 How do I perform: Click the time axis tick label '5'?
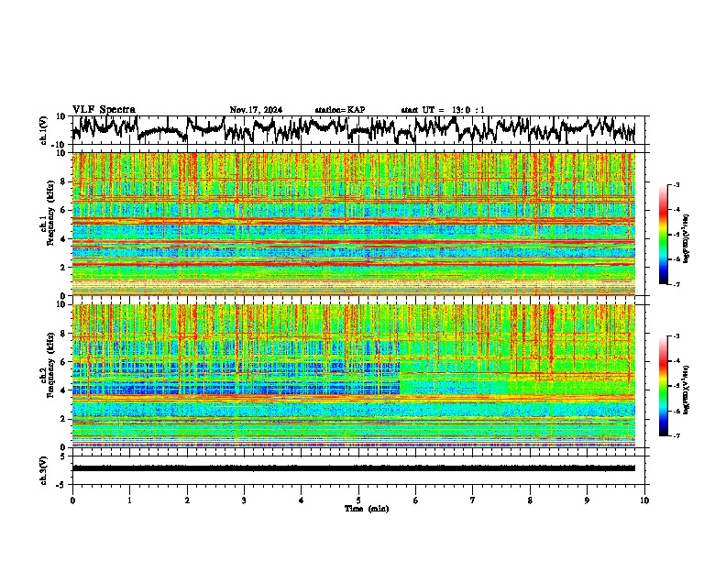click(x=358, y=500)
